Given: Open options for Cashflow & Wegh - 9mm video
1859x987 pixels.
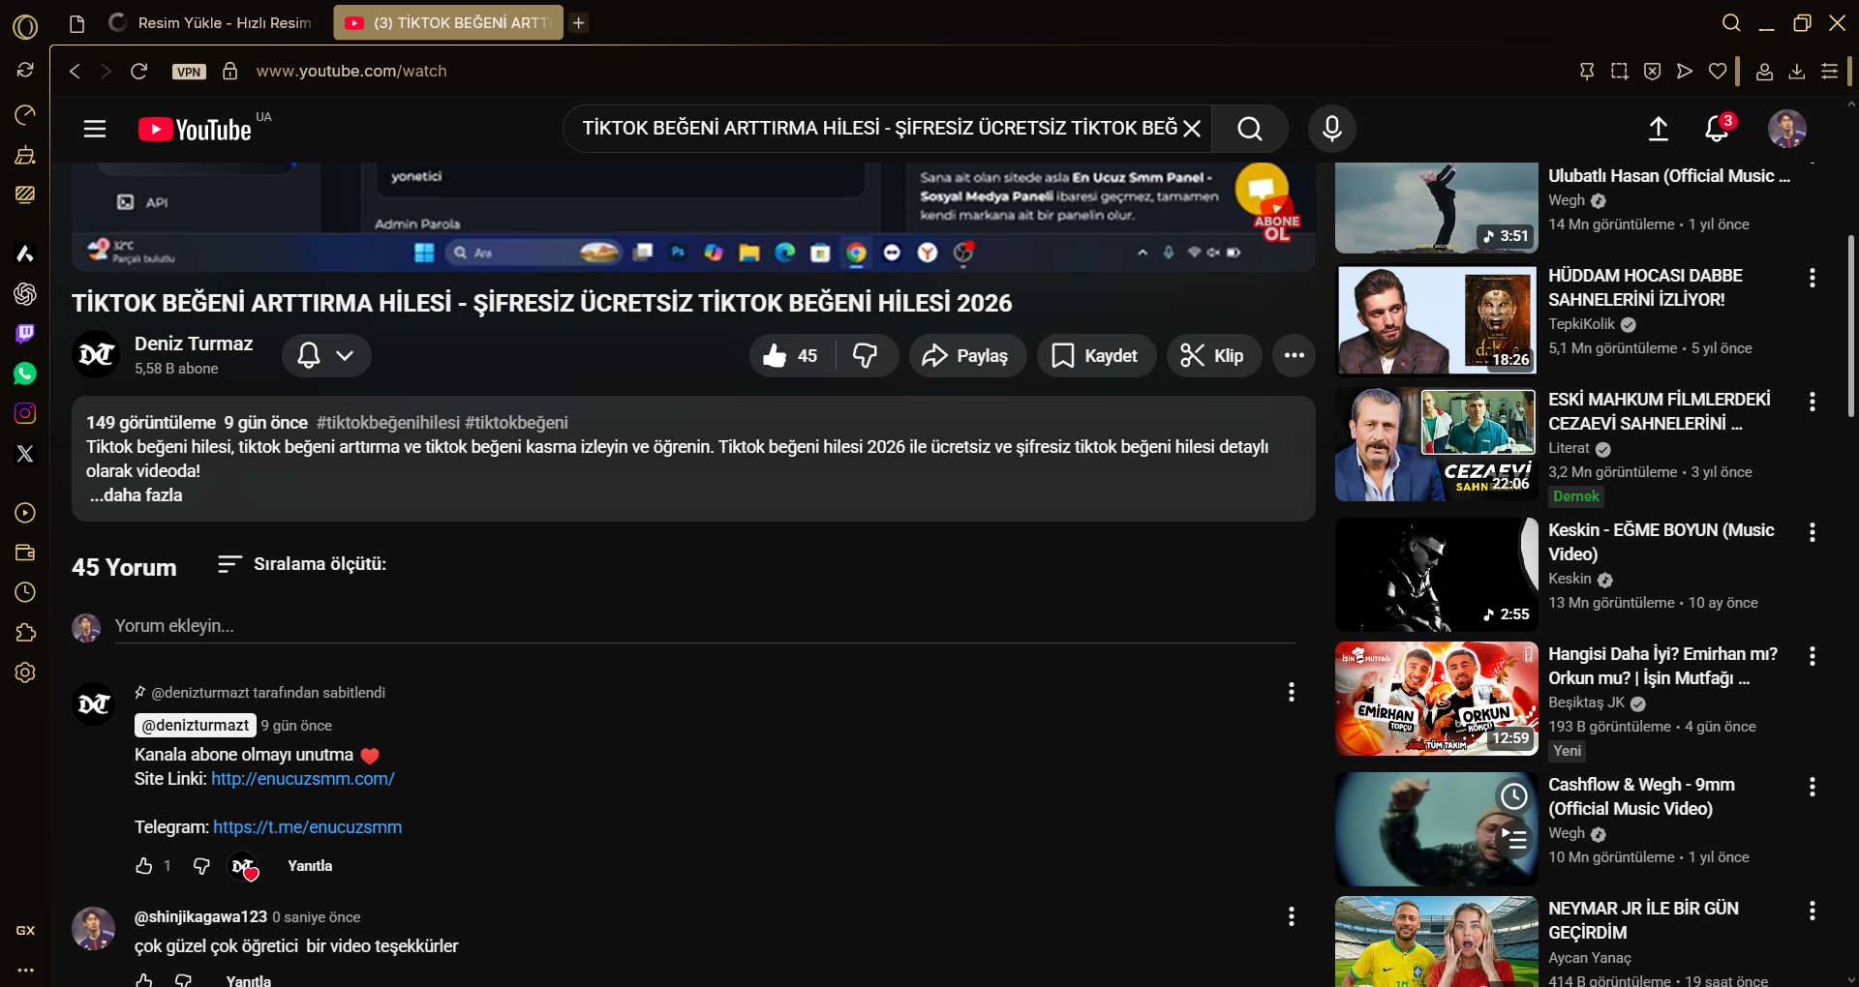Looking at the screenshot, I should click(1813, 787).
